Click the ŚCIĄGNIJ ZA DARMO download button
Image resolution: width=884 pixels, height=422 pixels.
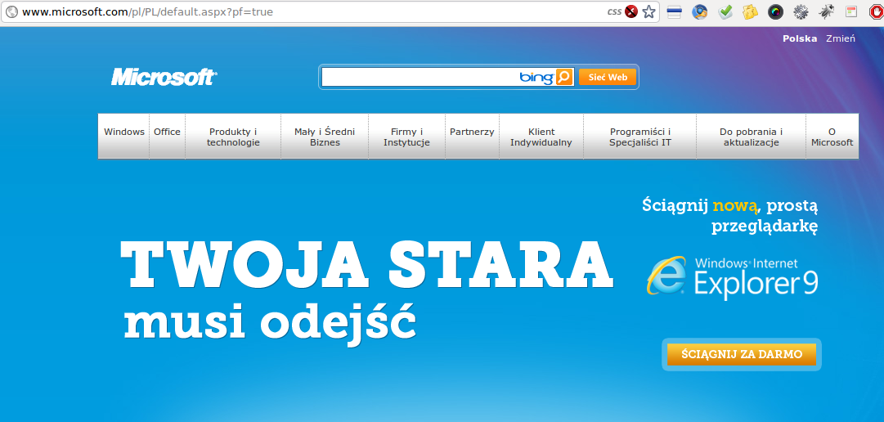pos(742,355)
